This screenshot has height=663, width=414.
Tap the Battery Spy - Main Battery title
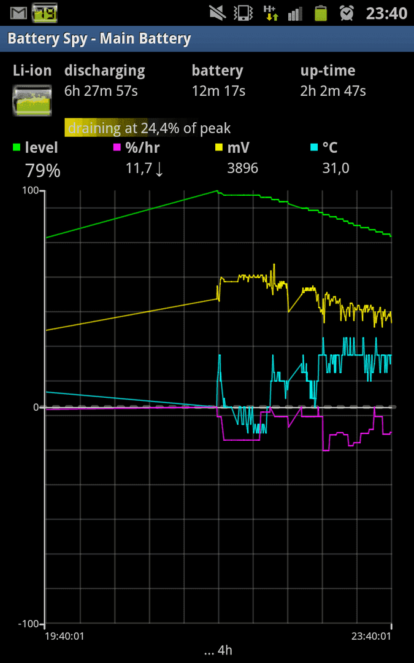[x=99, y=39]
